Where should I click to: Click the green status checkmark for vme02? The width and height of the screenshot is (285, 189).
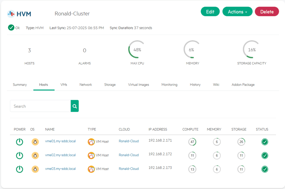pyautogui.click(x=265, y=156)
